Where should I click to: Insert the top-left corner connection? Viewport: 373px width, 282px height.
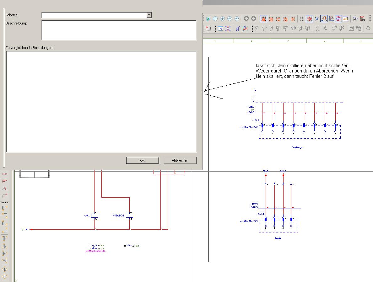point(4,208)
